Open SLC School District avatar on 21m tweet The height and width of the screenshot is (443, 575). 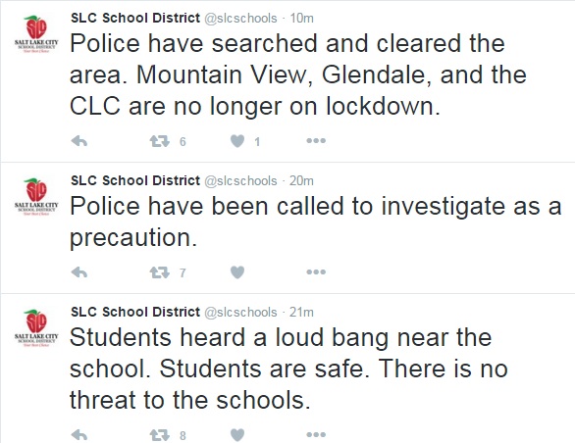[36, 328]
